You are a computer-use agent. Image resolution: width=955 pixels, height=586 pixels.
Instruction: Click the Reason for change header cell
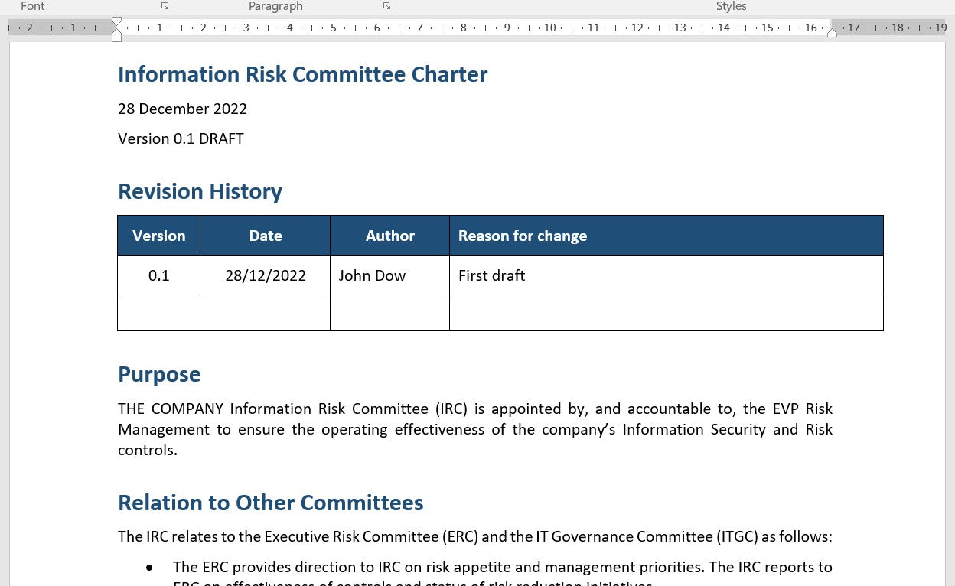point(523,236)
